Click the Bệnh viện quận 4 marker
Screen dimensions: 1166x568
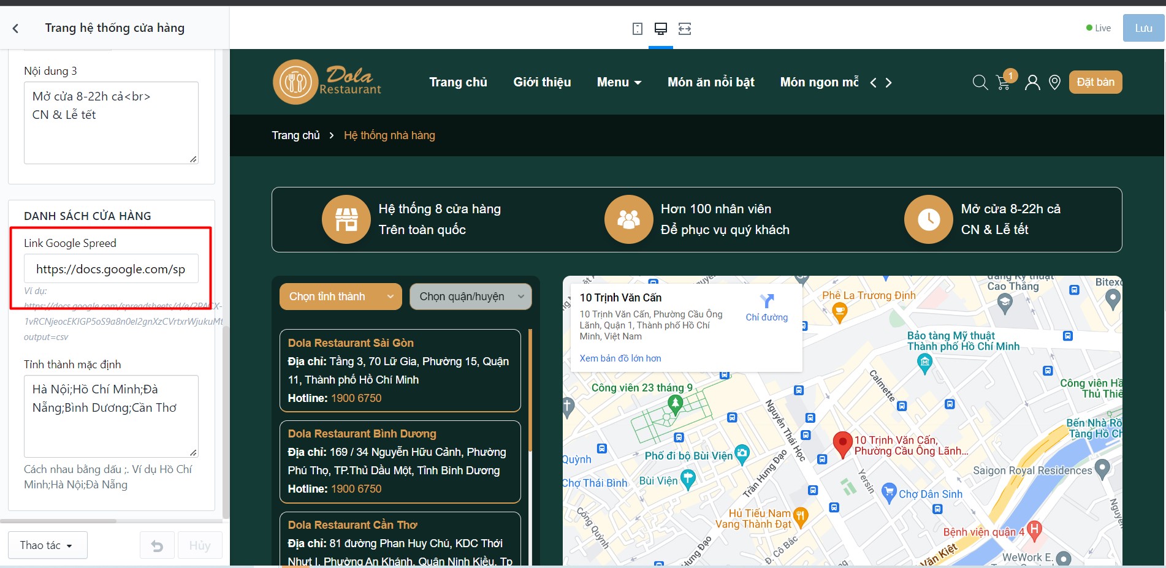[x=1034, y=530]
